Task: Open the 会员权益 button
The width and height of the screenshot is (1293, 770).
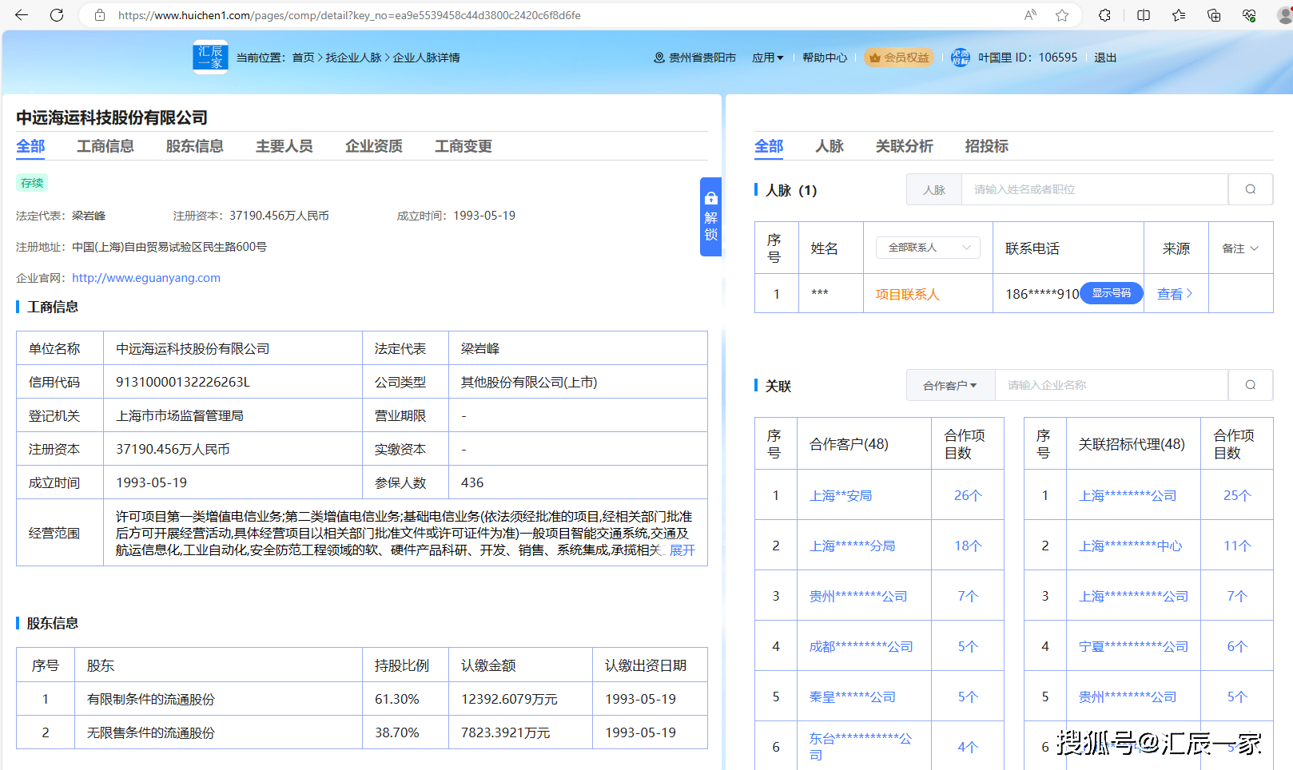Action: [899, 58]
